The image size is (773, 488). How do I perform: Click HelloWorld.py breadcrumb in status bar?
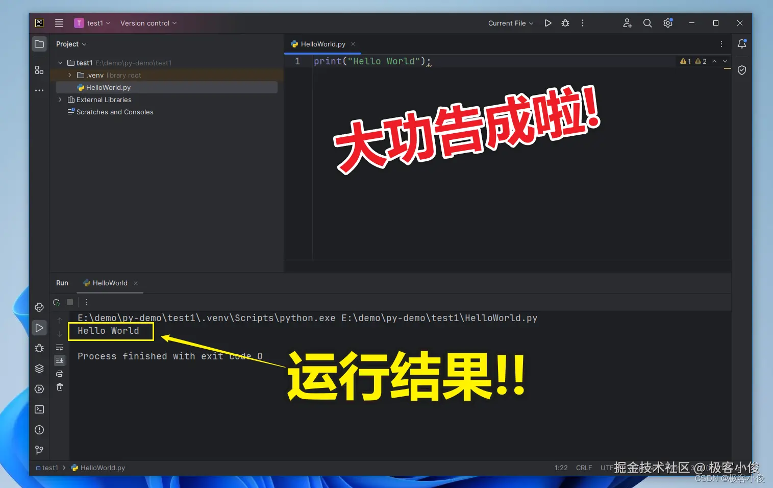98,468
